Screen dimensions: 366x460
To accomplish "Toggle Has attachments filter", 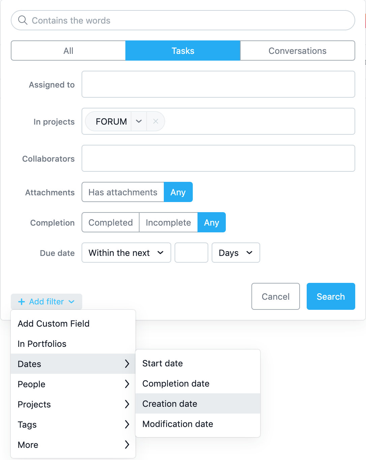I will coord(123,192).
